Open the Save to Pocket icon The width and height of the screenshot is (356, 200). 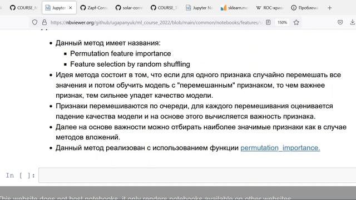[340, 22]
